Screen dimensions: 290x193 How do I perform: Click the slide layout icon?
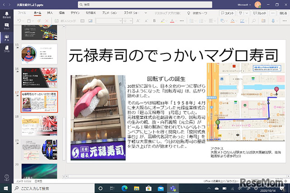pos(82,21)
